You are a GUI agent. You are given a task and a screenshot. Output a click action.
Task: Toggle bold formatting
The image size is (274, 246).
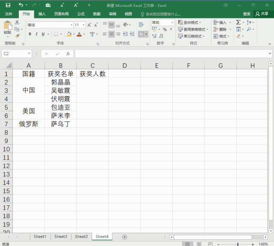[x=30, y=34]
